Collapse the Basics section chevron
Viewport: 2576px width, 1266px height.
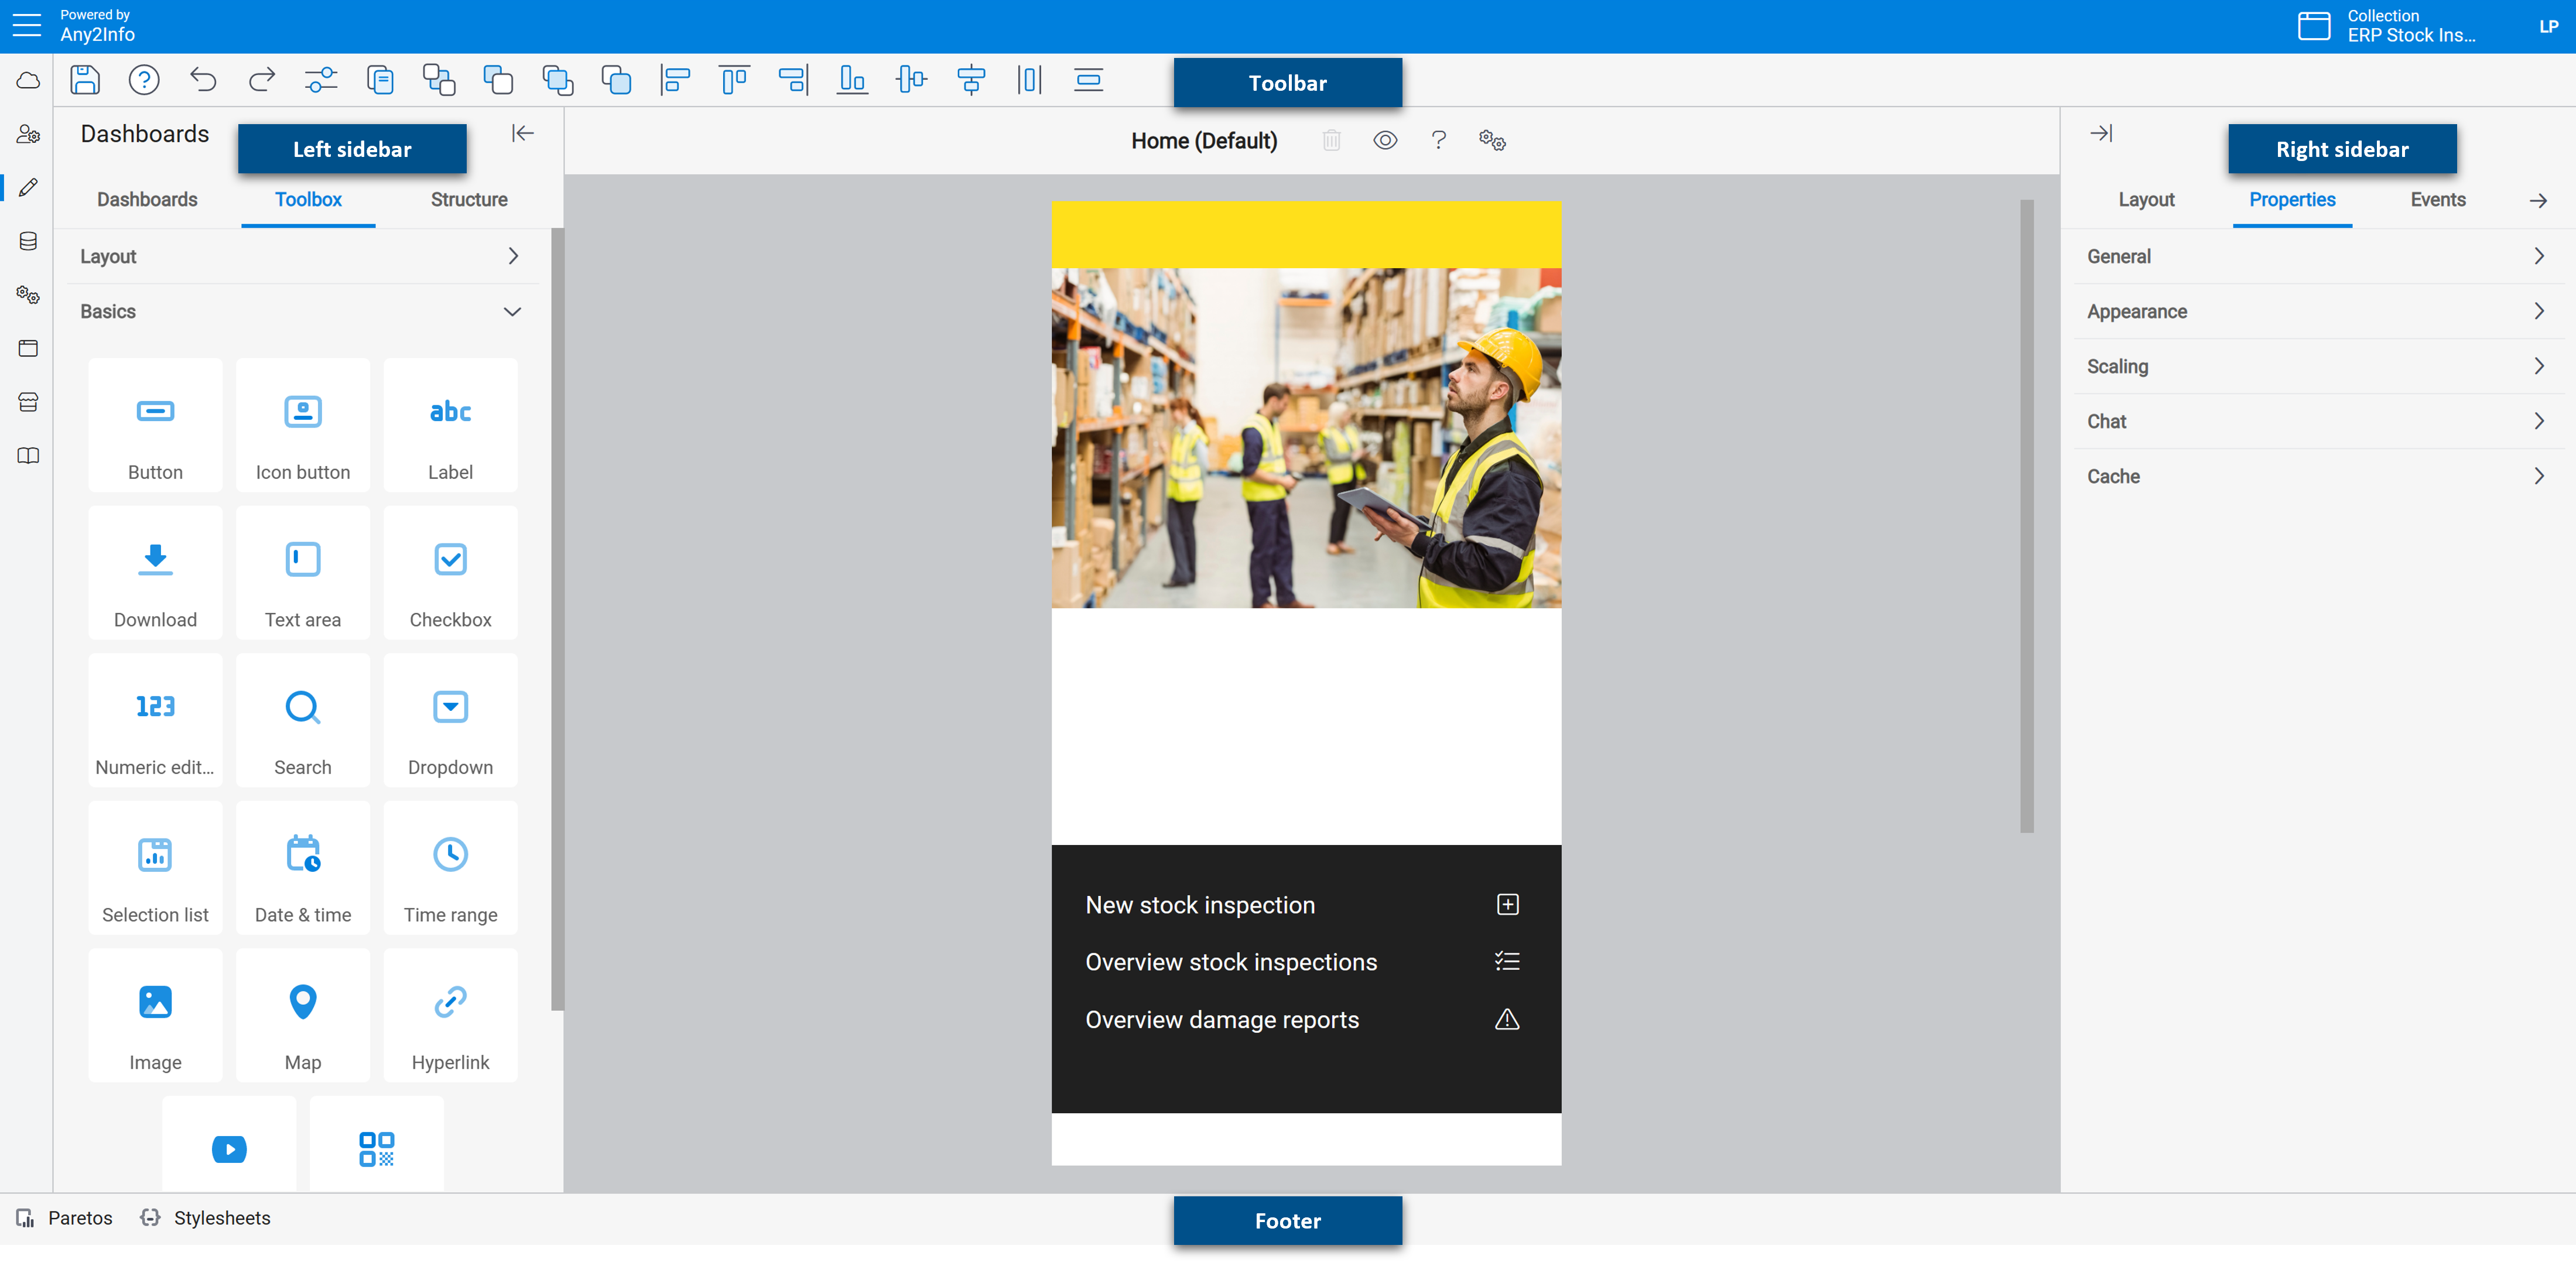pos(512,312)
